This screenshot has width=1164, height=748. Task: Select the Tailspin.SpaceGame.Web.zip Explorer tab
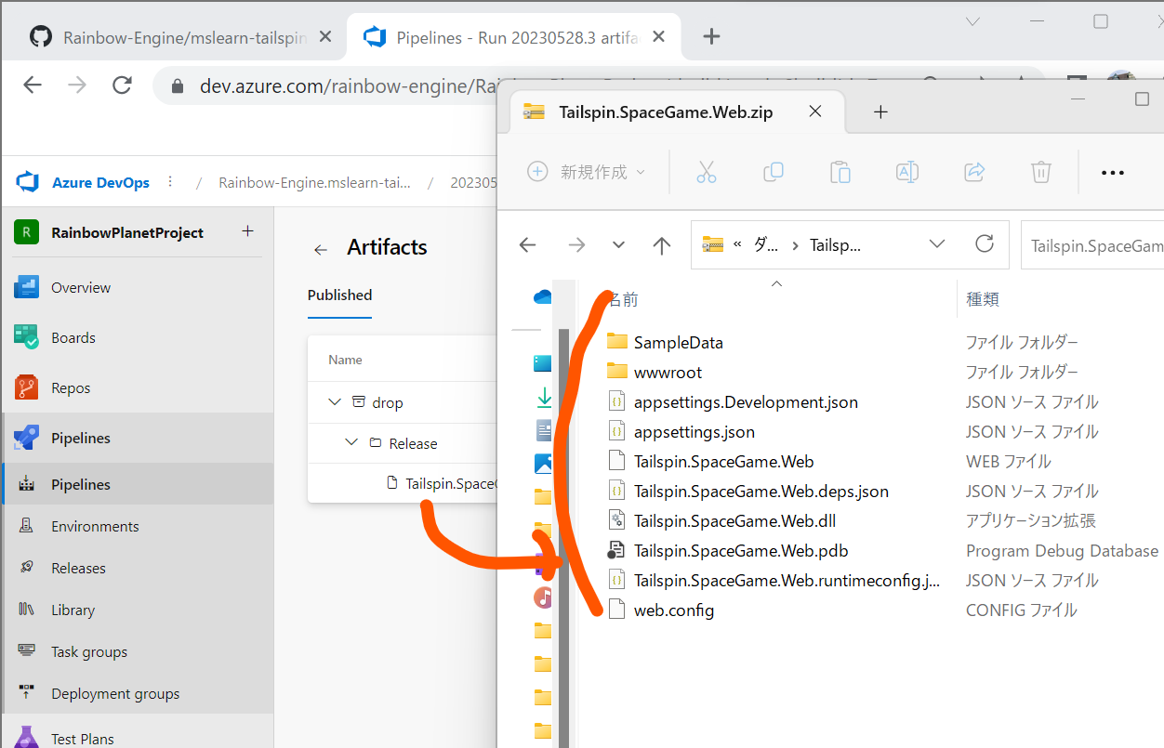679,112
